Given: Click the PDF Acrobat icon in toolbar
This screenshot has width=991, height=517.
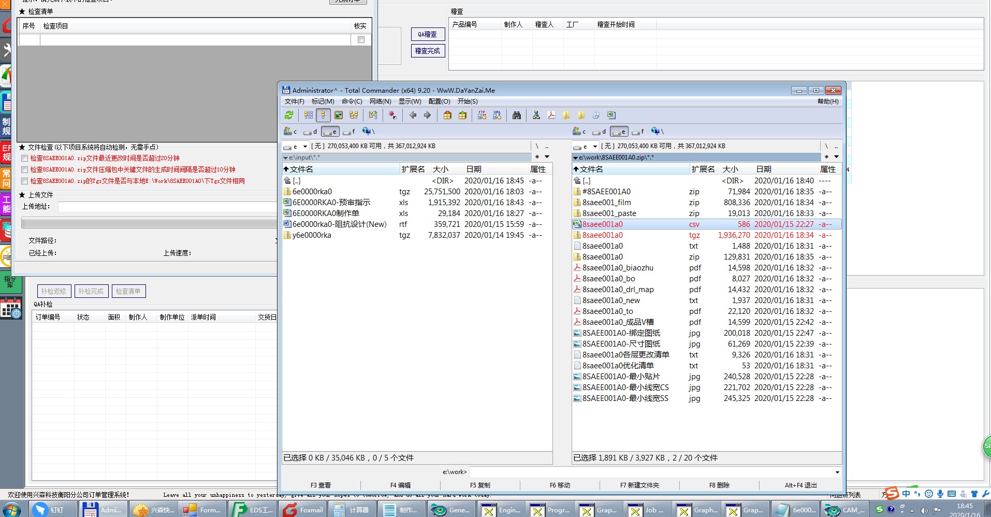Looking at the screenshot, I should tap(551, 115).
